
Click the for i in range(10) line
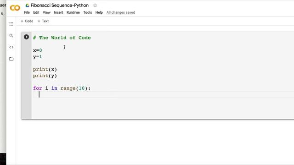click(x=62, y=88)
